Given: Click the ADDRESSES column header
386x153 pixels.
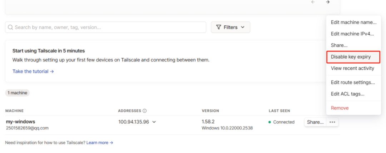Looking at the screenshot, I should tap(129, 111).
